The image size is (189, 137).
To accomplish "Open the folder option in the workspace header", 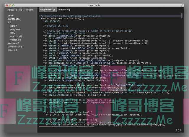I will [11, 10].
